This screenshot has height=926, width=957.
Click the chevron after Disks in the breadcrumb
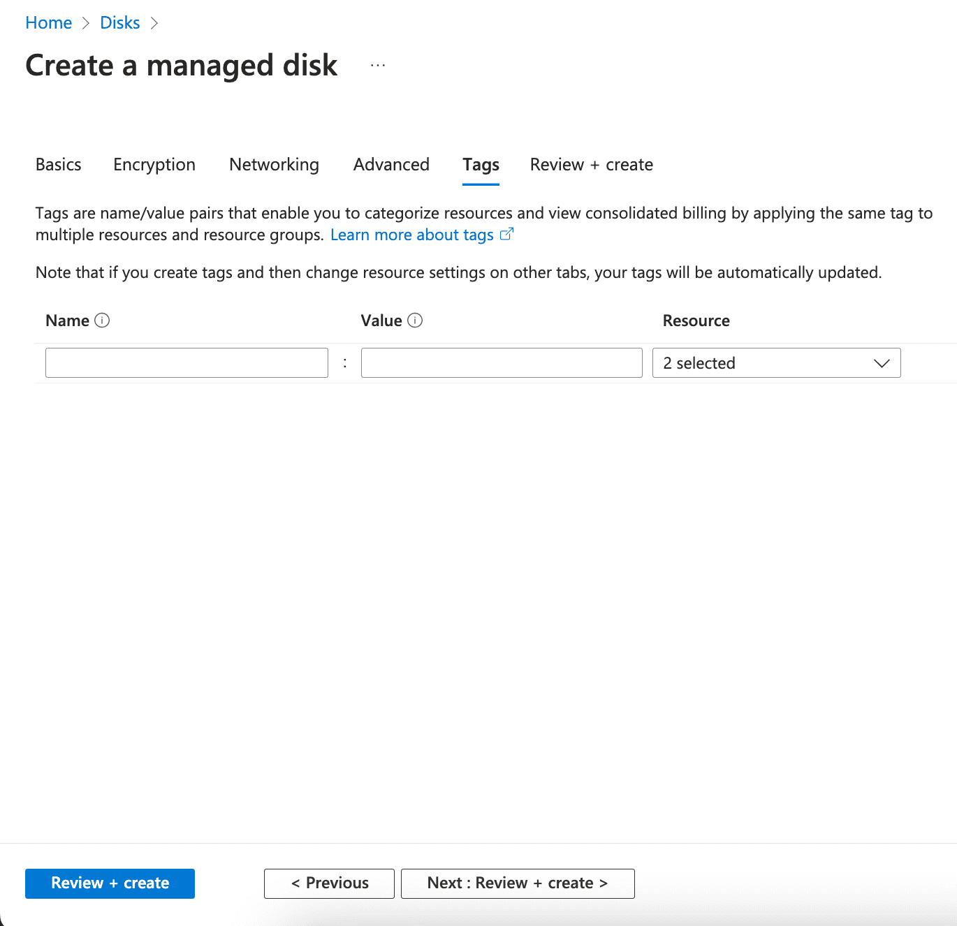pos(154,22)
